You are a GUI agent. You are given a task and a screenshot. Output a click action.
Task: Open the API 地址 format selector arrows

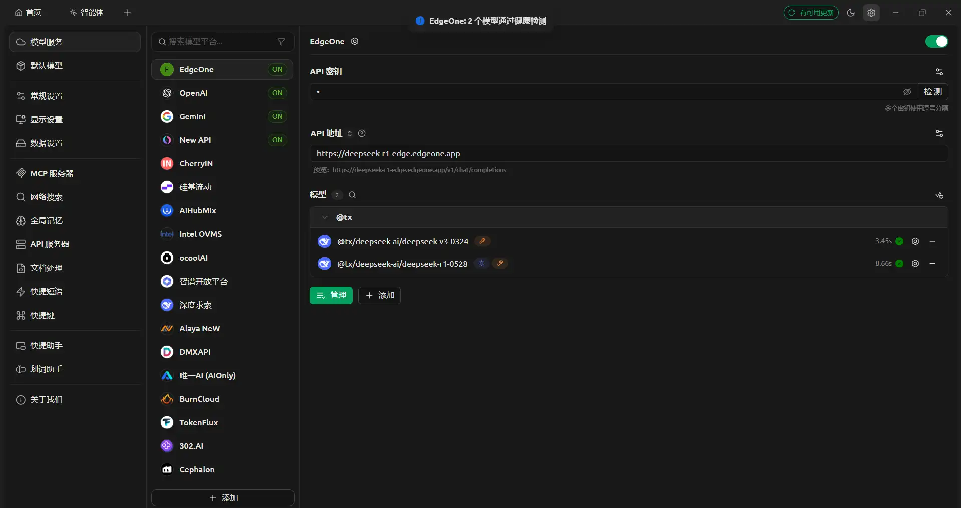[x=350, y=133]
